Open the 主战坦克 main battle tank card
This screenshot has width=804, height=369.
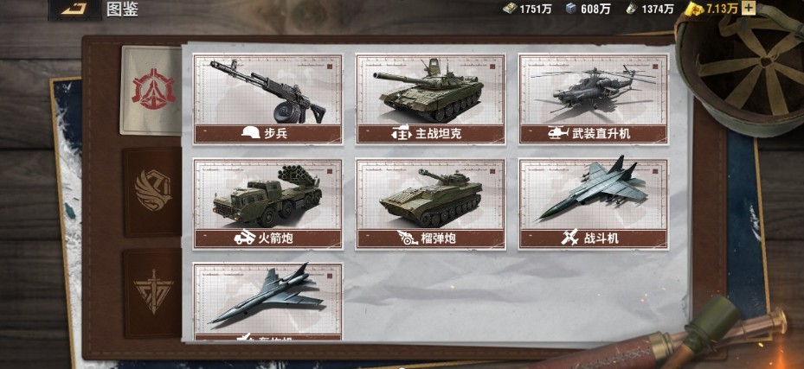click(x=431, y=99)
